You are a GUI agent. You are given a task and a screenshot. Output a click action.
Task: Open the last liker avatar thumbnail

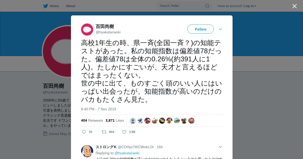click(191, 121)
